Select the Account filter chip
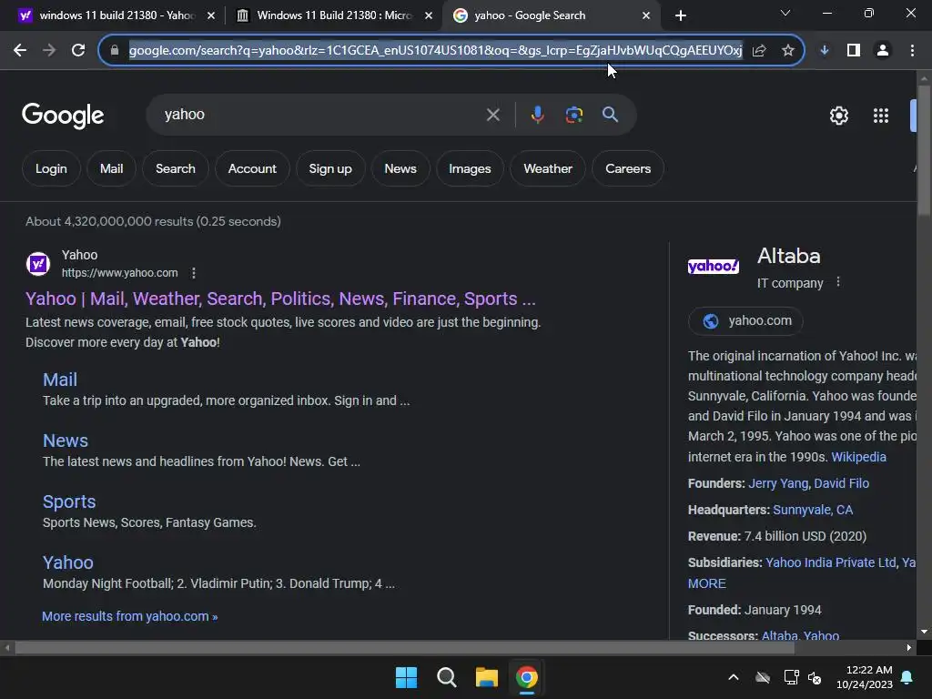Image resolution: width=932 pixels, height=699 pixels. [252, 168]
